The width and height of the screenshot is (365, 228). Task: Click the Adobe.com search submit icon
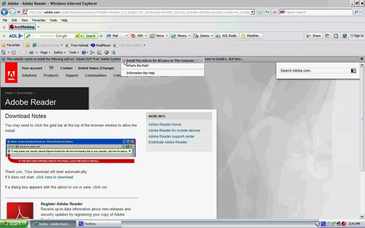tap(353, 71)
